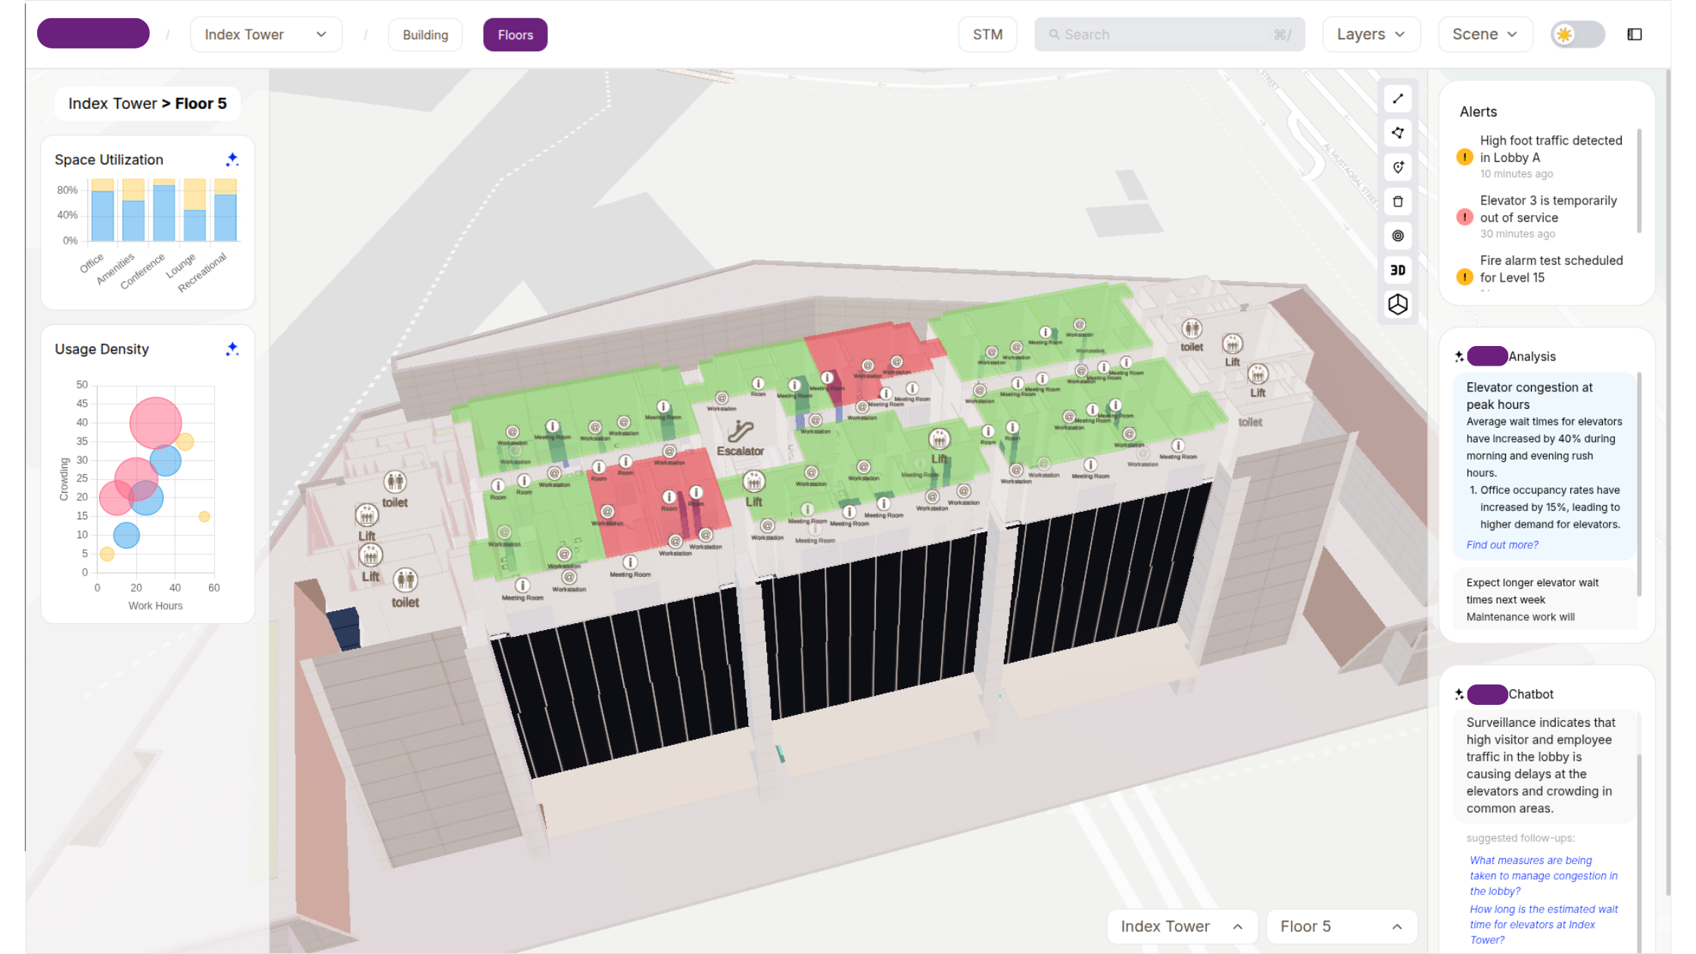Viewport: 1696px width, 954px height.
Task: Click the sparkle icon beside Chatbot
Action: (1459, 694)
